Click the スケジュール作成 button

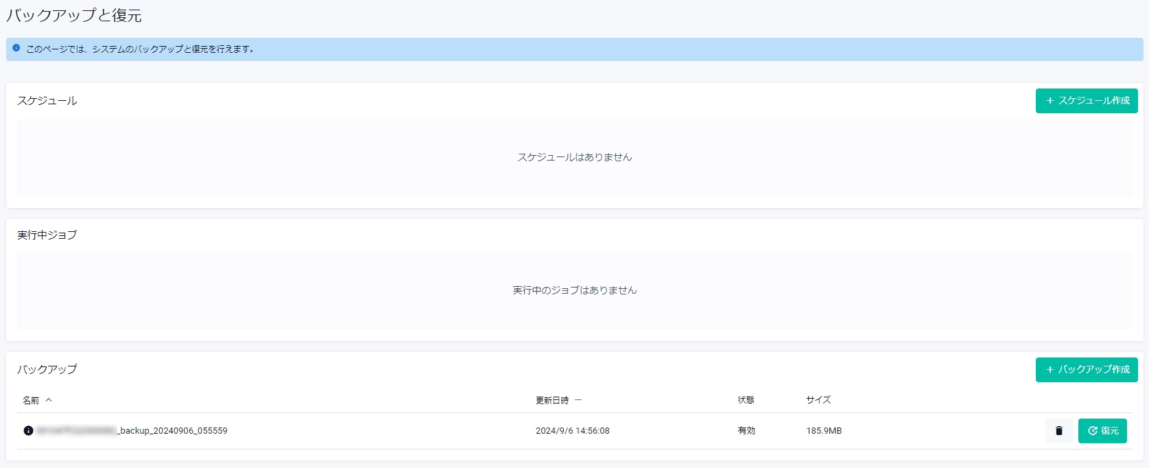(x=1087, y=101)
